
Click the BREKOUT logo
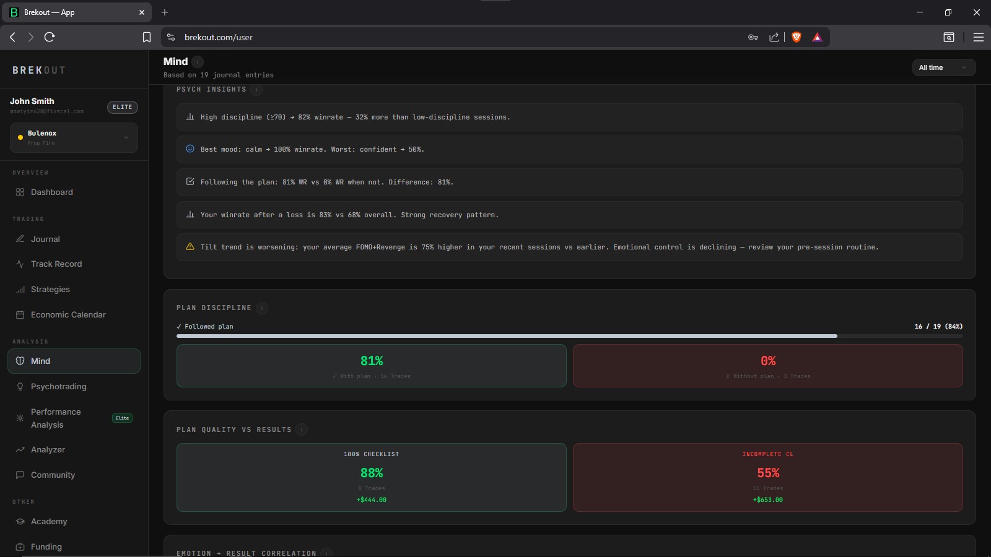tap(38, 70)
